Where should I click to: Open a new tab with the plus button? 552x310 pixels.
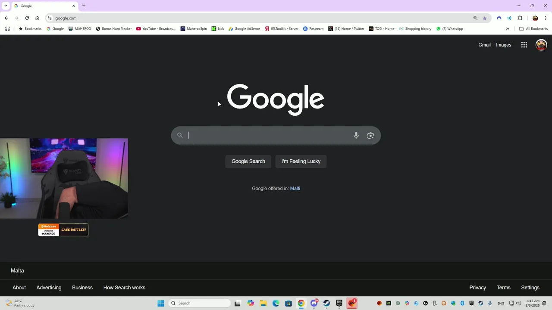(x=84, y=6)
